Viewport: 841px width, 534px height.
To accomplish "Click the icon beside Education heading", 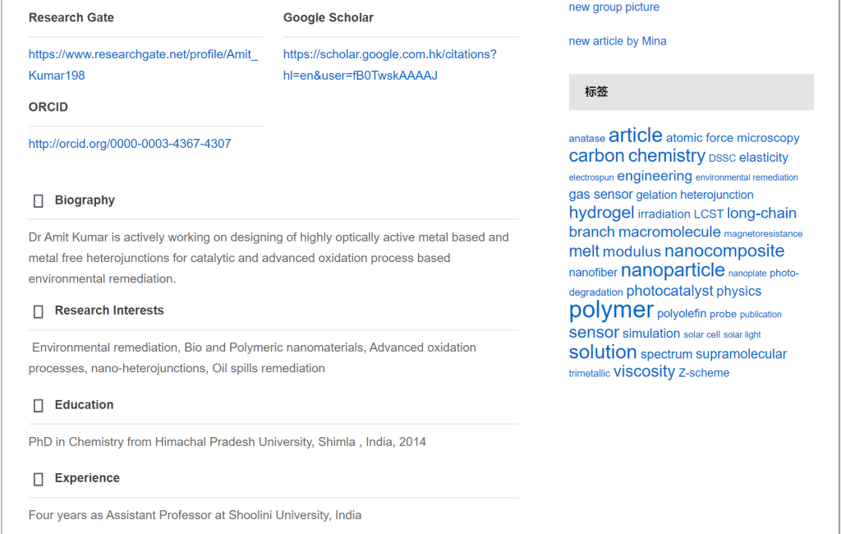I will (38, 406).
